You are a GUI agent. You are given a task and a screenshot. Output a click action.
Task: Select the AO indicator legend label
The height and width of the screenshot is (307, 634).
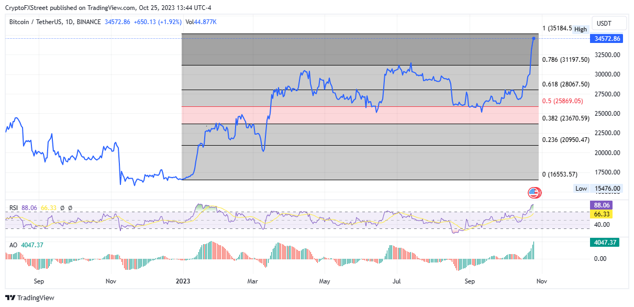coord(14,245)
